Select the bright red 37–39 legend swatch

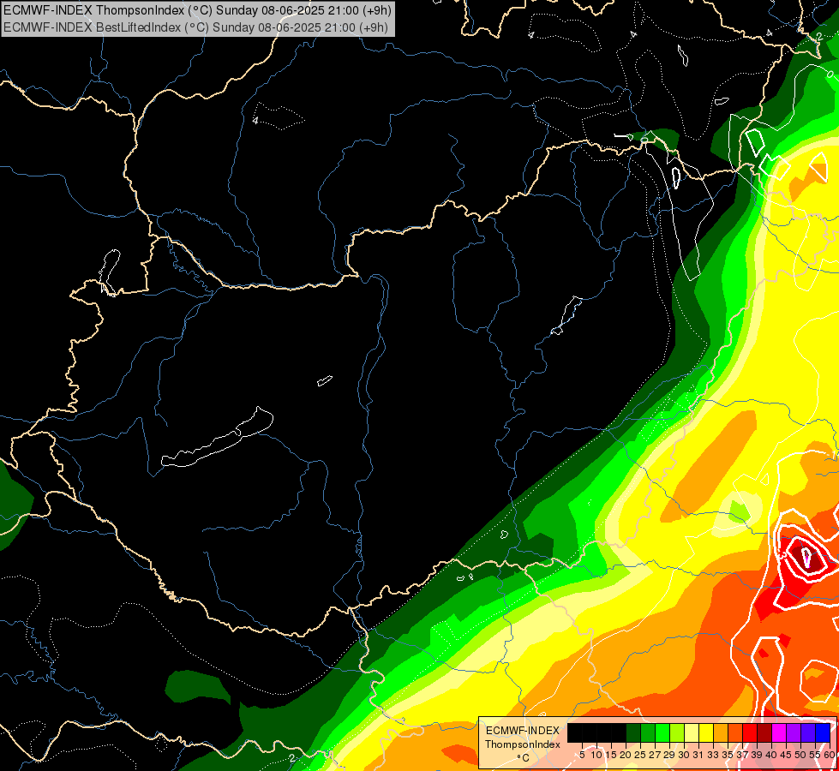coord(750,732)
